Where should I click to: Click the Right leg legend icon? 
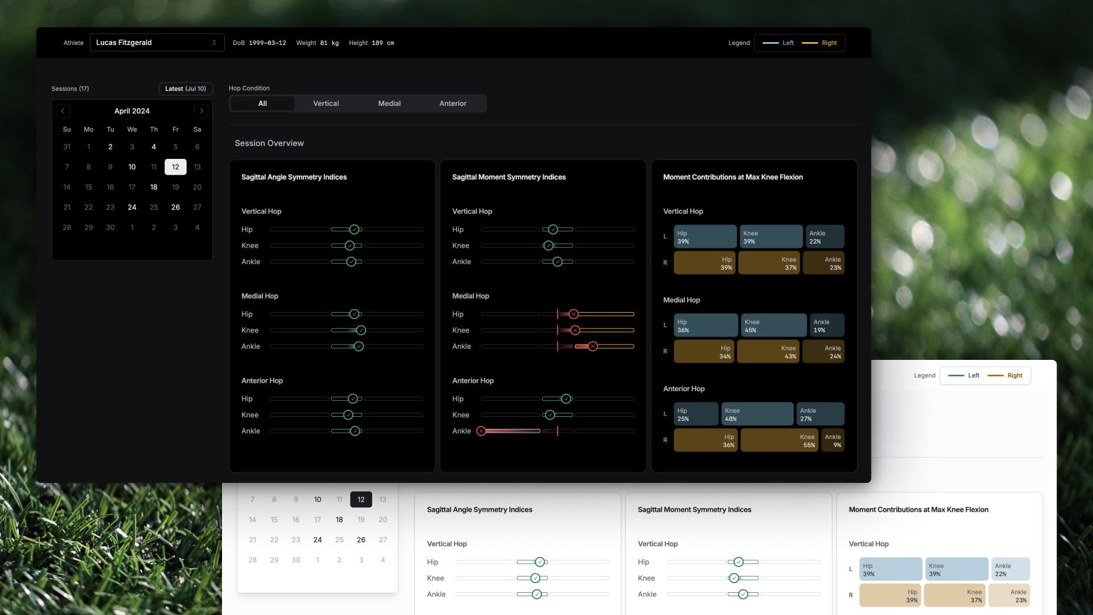click(810, 43)
